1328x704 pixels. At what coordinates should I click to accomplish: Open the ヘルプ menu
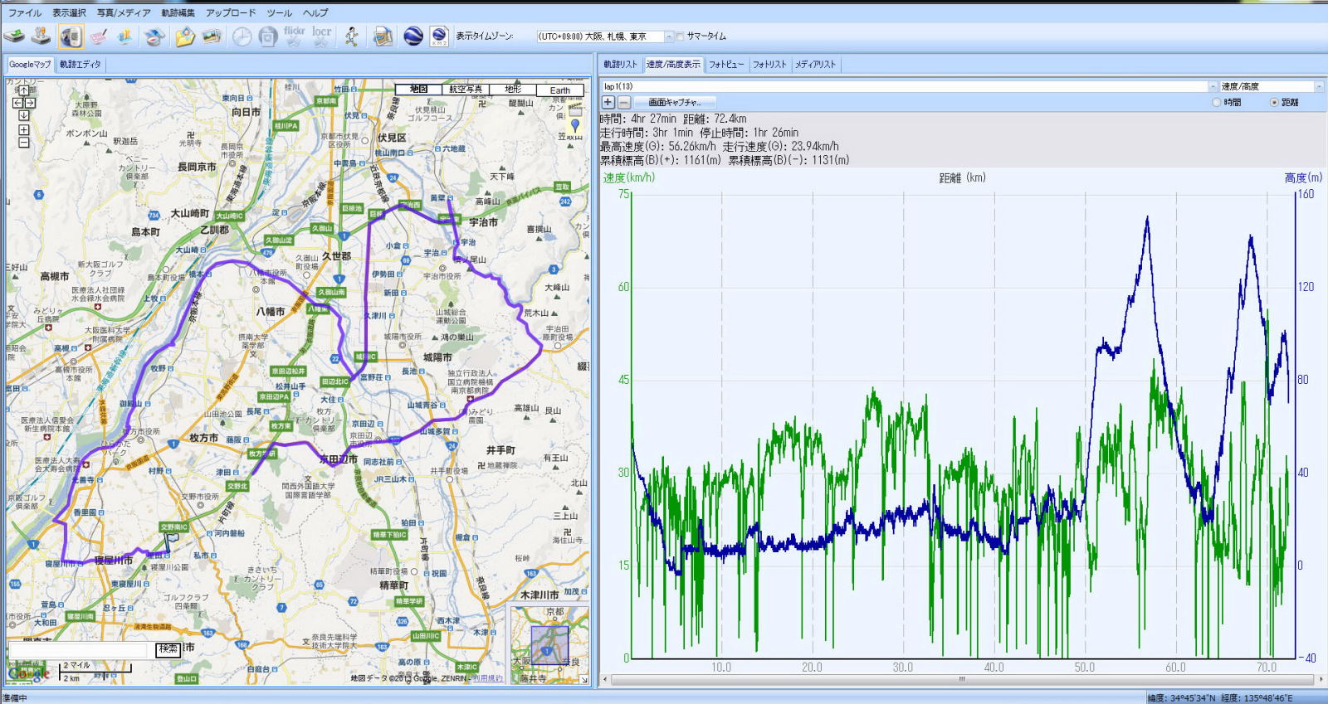coord(315,12)
